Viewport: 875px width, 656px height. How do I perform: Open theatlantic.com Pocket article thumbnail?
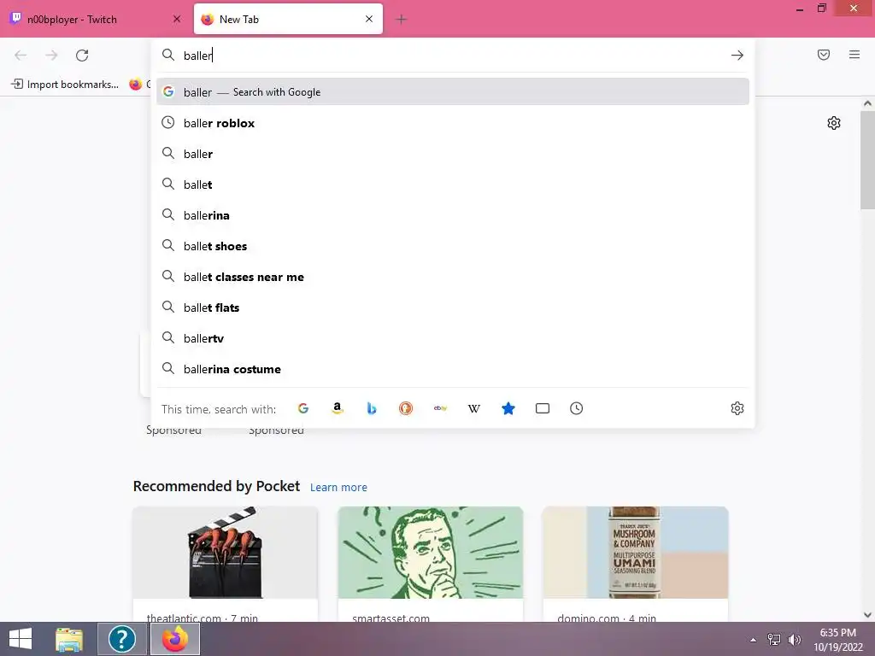(226, 553)
